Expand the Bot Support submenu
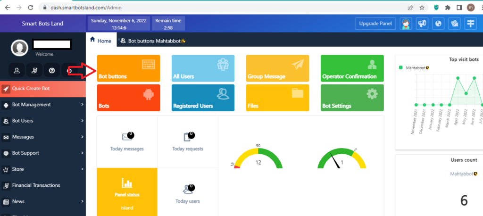Image resolution: width=483 pixels, height=216 pixels. (x=42, y=153)
